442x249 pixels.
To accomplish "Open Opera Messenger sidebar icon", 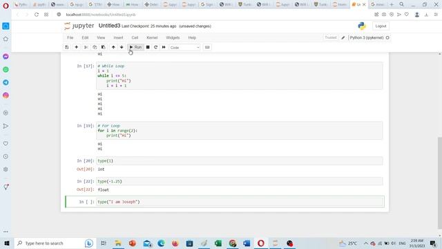I will click(6, 57).
